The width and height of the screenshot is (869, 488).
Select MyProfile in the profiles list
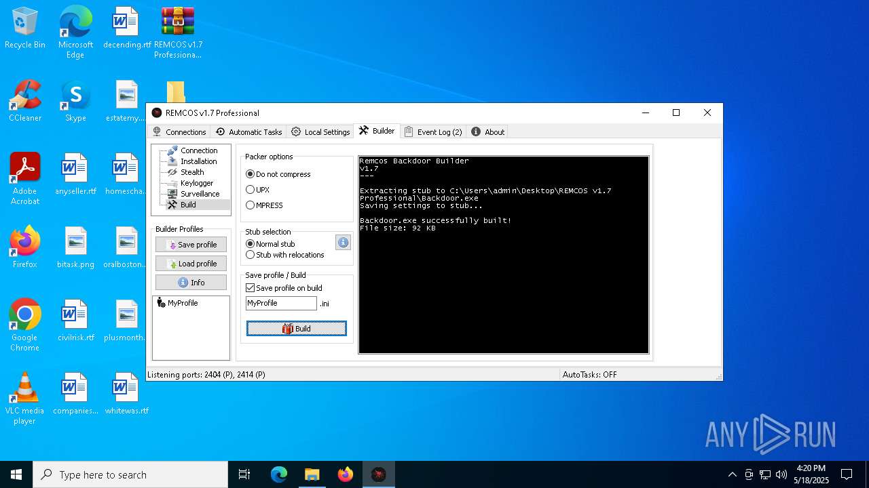pyautogui.click(x=177, y=303)
